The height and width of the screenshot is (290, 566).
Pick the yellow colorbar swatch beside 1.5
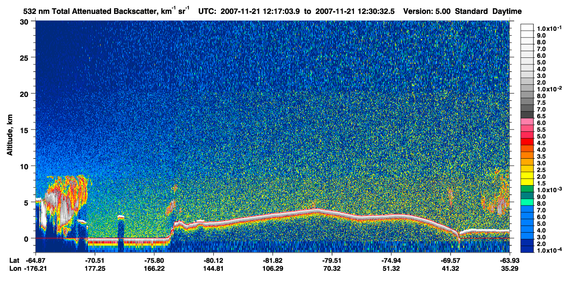tap(527, 181)
